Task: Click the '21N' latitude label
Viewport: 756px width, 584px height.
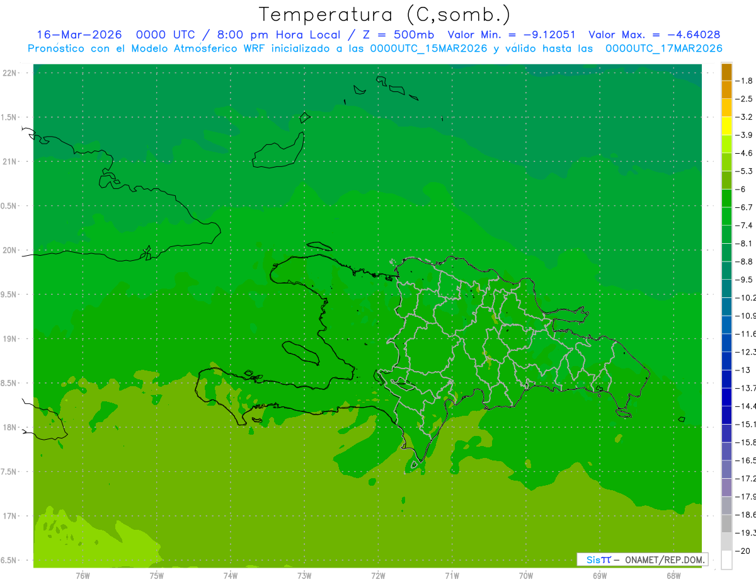Action: coord(9,161)
